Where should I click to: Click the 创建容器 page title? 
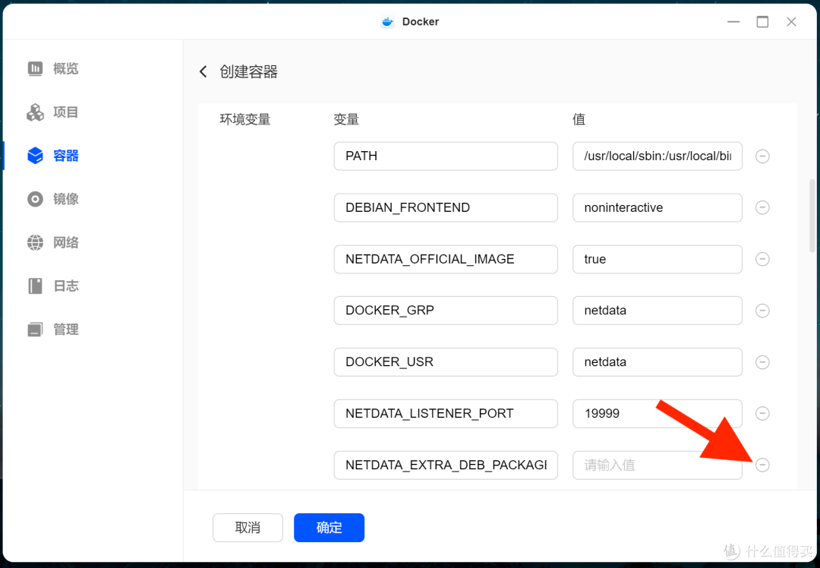click(248, 71)
